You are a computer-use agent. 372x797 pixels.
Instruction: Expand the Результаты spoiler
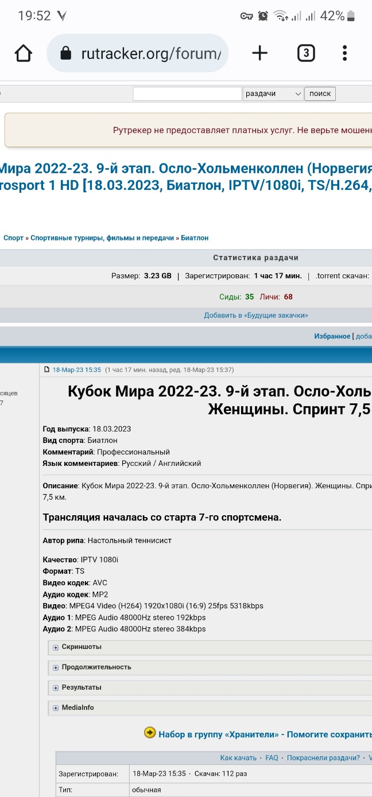81,687
